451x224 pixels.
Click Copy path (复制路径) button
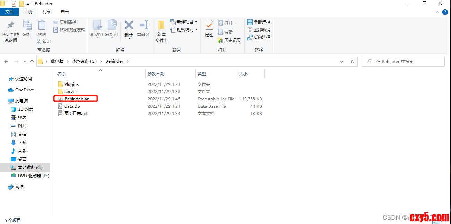[65, 22]
